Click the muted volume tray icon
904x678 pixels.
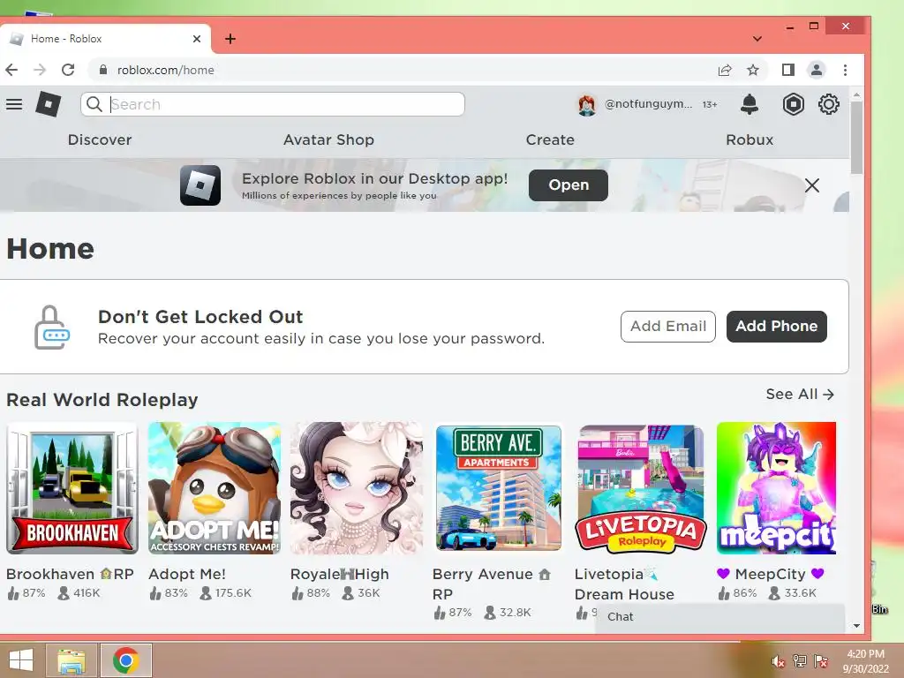coord(779,661)
